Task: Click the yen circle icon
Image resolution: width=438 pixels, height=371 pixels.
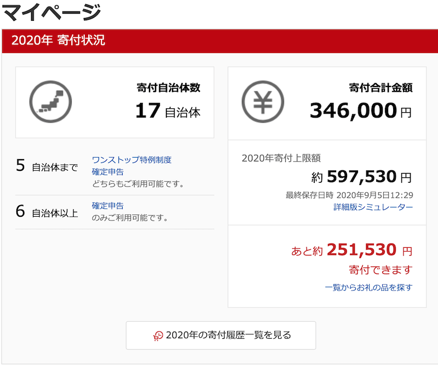Action: point(263,102)
